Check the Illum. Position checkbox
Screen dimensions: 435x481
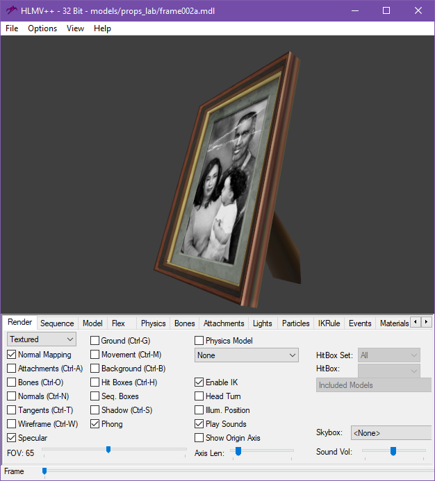[x=199, y=410]
